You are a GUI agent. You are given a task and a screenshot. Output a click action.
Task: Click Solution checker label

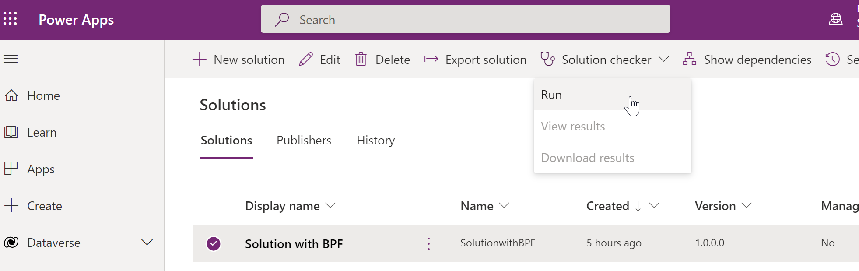point(607,60)
